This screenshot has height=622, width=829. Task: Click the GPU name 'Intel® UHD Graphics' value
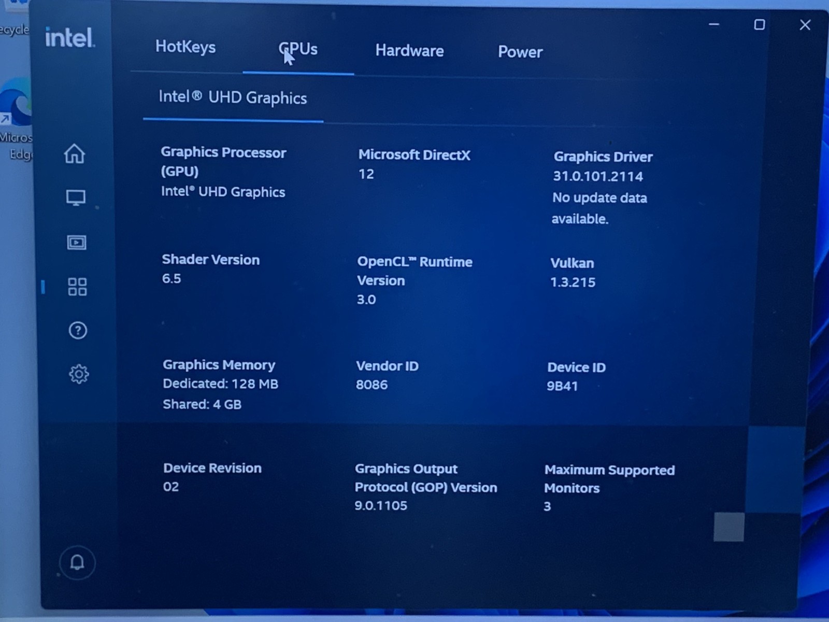[223, 192]
